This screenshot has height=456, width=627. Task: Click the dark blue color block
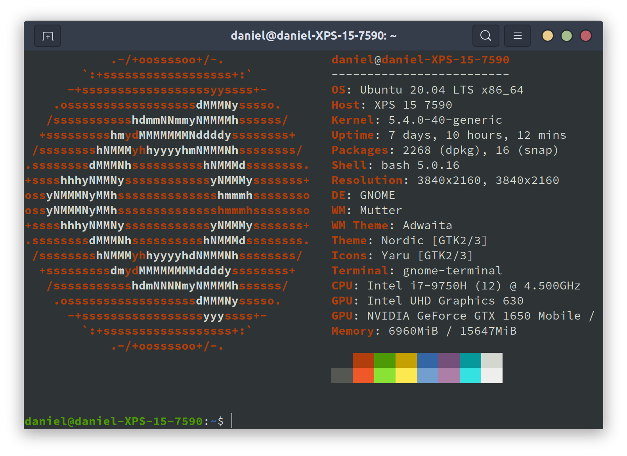[x=428, y=360]
